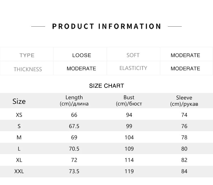Select the TYPE label cell

[27, 55]
